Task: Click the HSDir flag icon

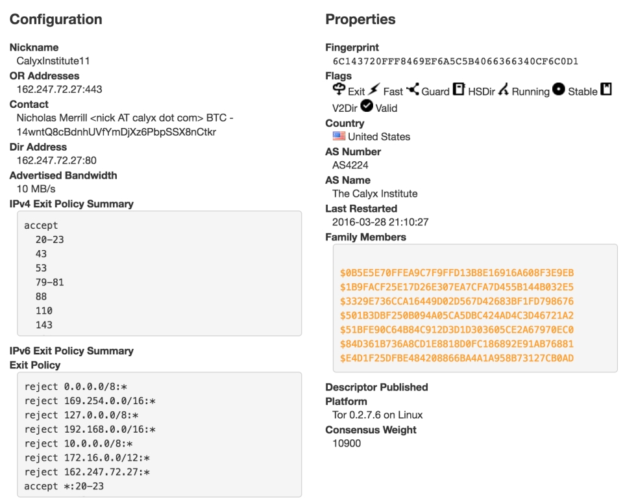Action: pyautogui.click(x=458, y=90)
